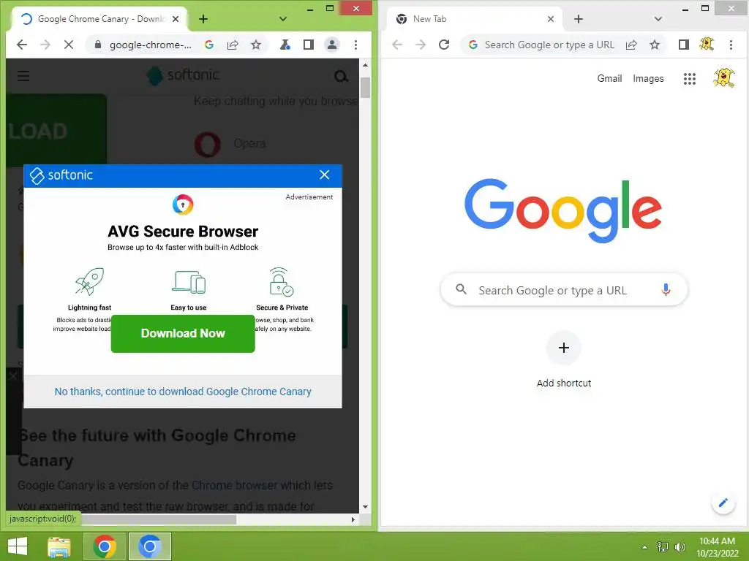749x561 pixels.
Task: Open Windows Start button
Action: pos(18,546)
